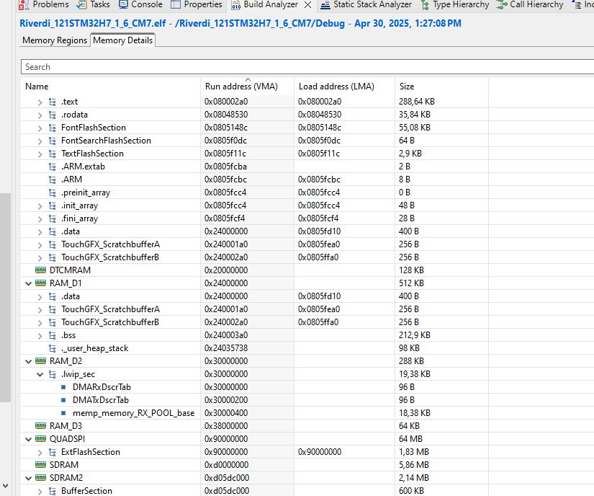
Task: Click the memory chip icon beside SDRAM
Action: click(41, 464)
